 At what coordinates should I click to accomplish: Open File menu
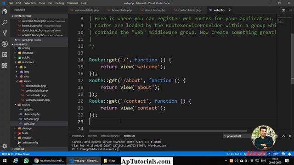tap(11, 3)
